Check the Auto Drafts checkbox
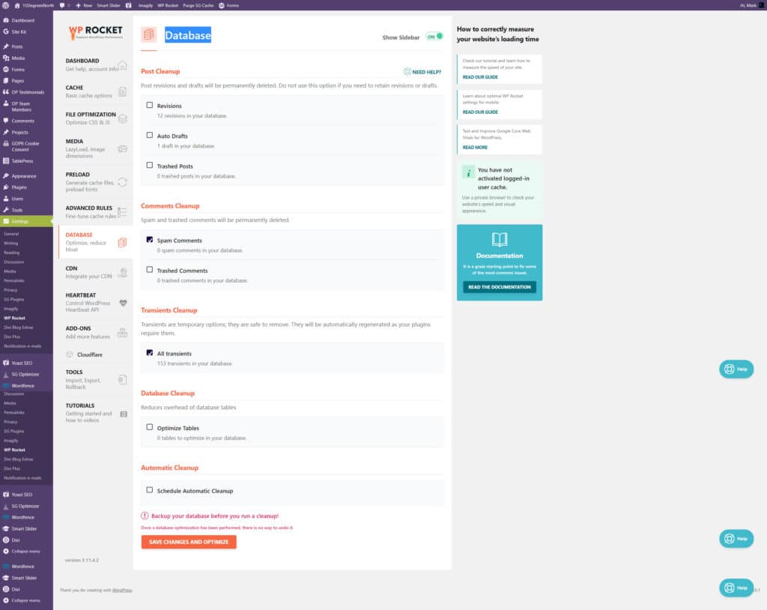Image resolution: width=767 pixels, height=610 pixels. 150,135
